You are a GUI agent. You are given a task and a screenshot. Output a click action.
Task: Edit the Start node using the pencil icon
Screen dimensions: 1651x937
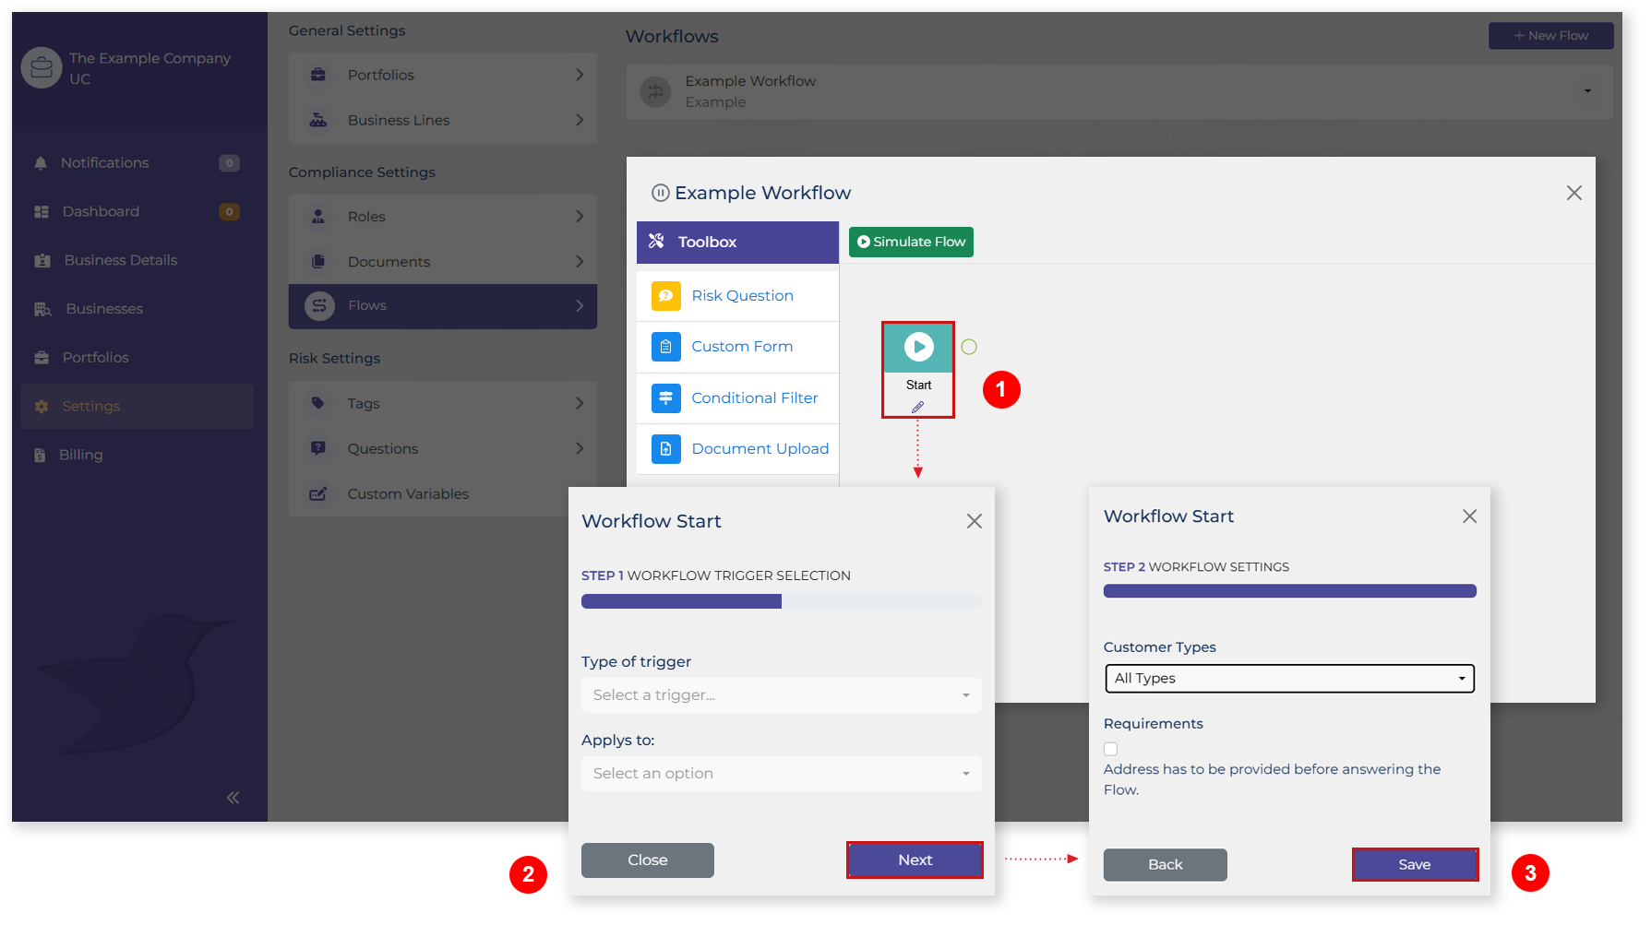(917, 407)
